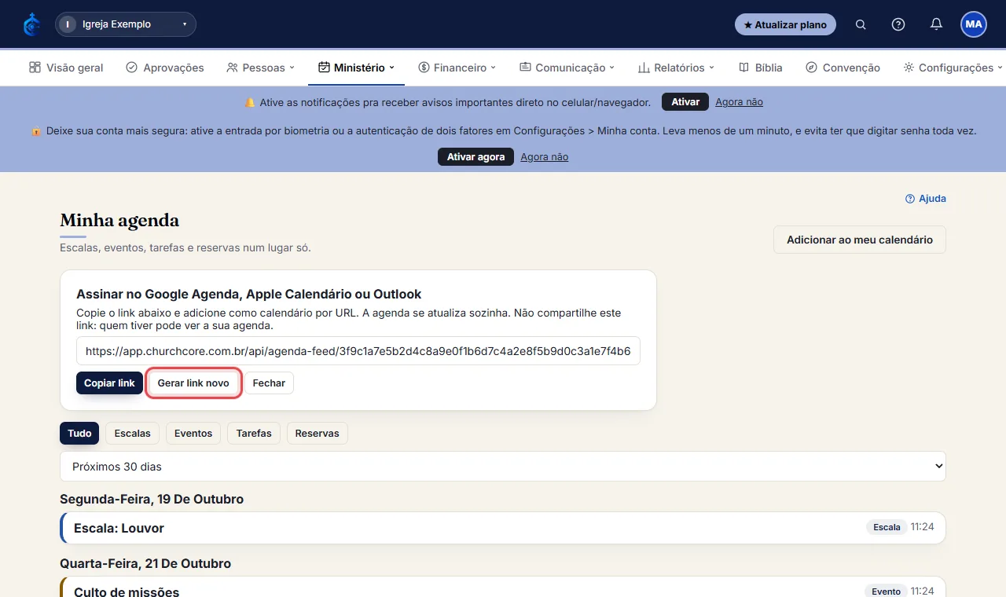Click the Copiar link button
Viewport: 1006px width, 597px height.
[x=109, y=383]
